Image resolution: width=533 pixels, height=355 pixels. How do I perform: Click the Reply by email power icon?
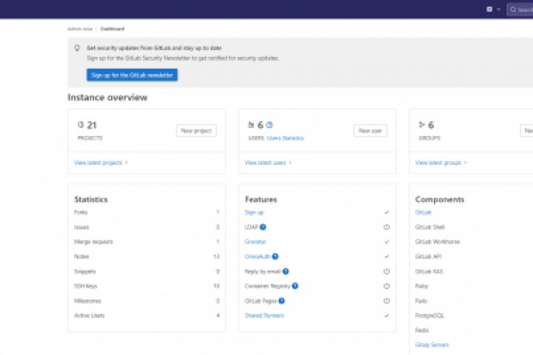coord(386,271)
